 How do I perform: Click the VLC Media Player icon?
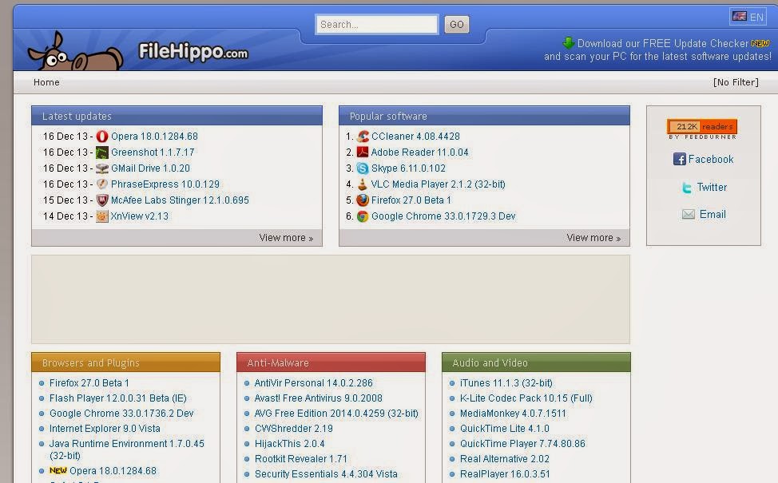[361, 184]
